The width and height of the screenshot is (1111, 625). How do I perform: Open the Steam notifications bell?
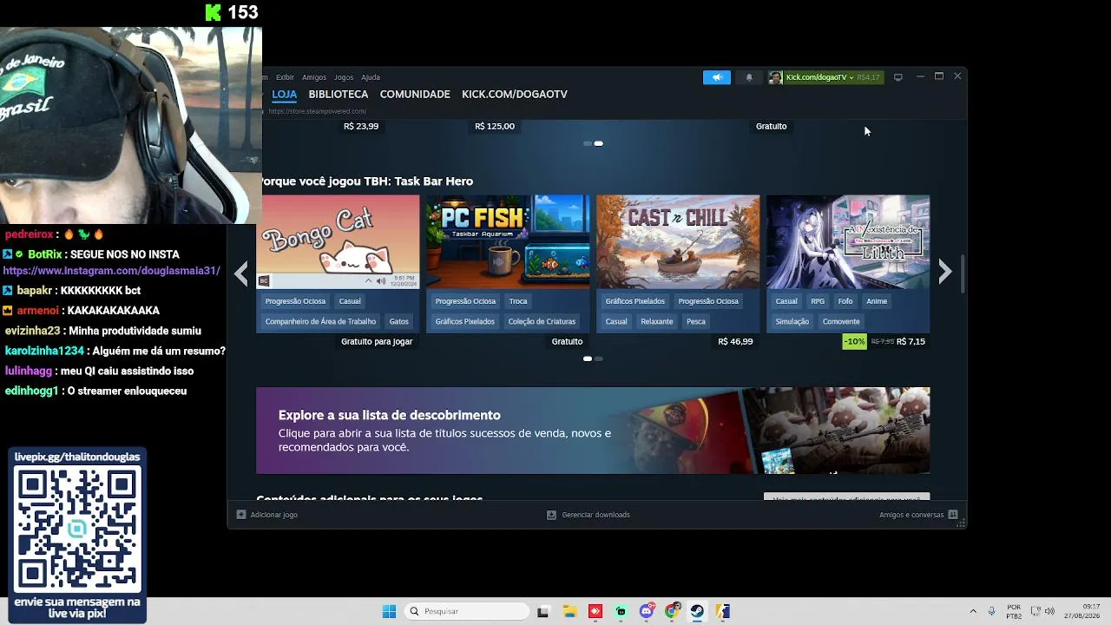[x=749, y=77]
